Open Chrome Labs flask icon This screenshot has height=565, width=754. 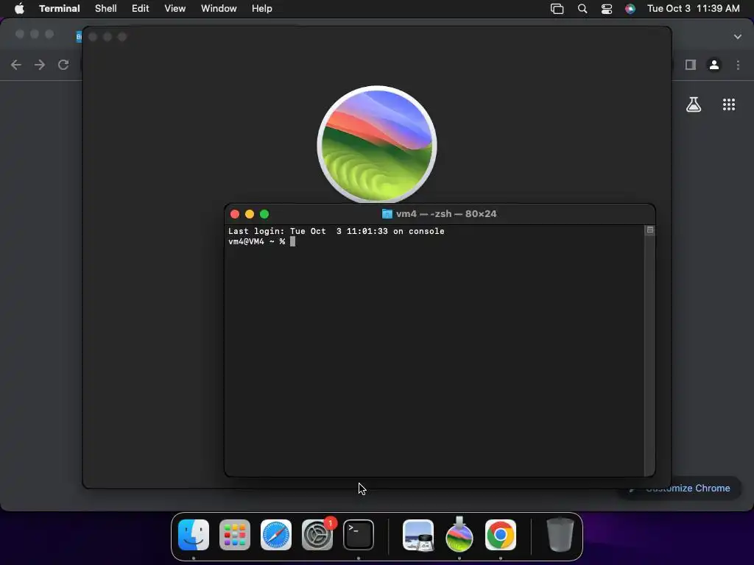pos(694,104)
